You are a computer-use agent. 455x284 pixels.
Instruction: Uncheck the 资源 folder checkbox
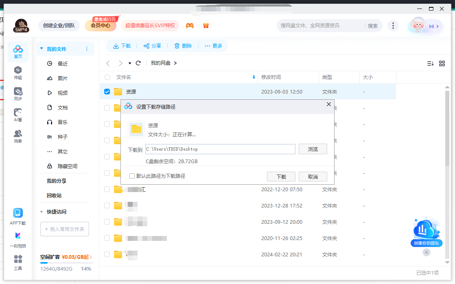(107, 92)
